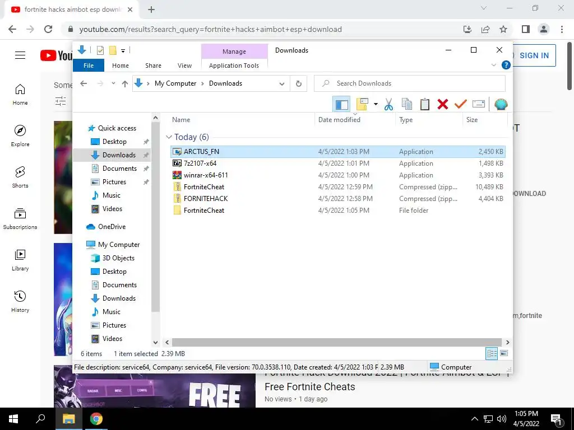The image size is (574, 430).
Task: Switch to details view icon
Action: (492, 353)
